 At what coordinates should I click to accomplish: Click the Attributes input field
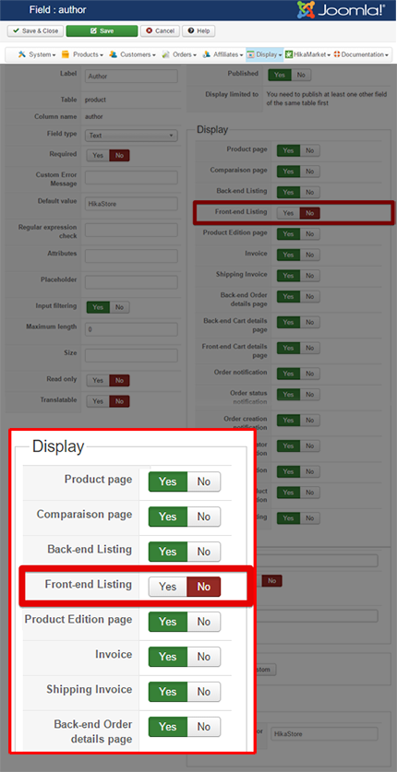[x=131, y=256]
